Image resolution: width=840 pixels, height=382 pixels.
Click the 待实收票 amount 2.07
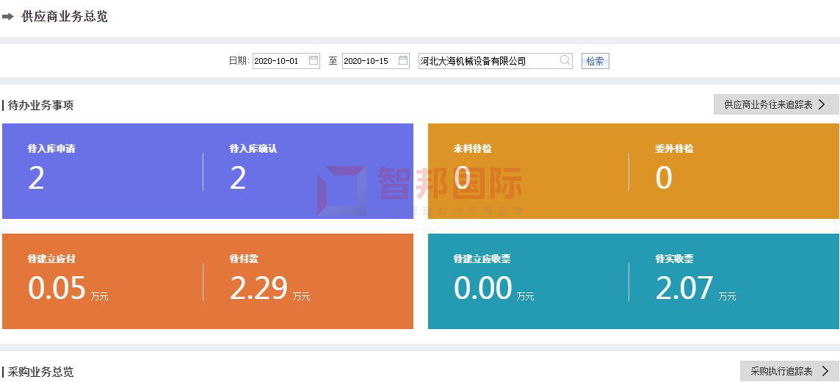(x=684, y=288)
